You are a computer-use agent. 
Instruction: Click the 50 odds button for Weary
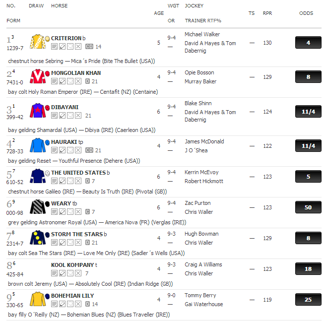click(x=308, y=207)
